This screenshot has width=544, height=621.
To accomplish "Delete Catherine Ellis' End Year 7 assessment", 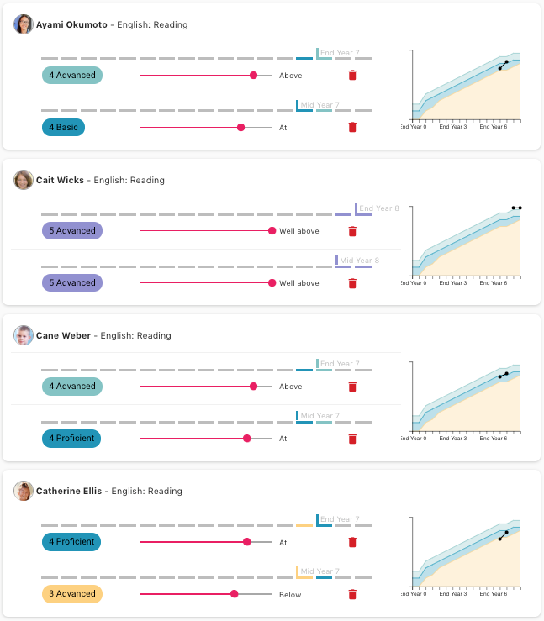I will pyautogui.click(x=352, y=542).
